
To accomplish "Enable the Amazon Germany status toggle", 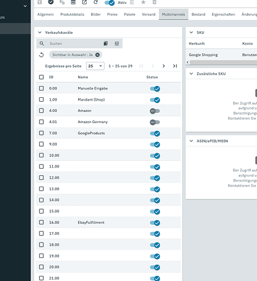I will (155, 123).
